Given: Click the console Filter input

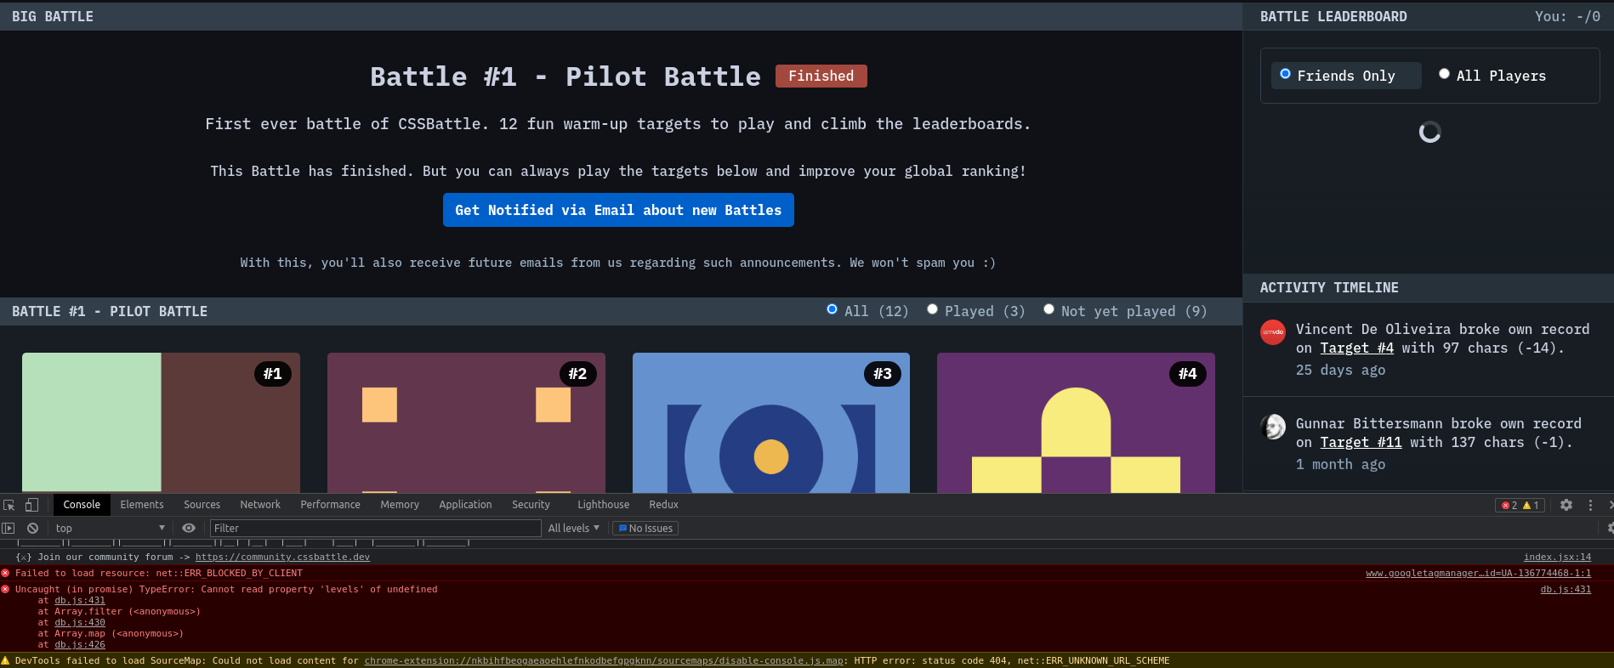Looking at the screenshot, I should click(375, 528).
